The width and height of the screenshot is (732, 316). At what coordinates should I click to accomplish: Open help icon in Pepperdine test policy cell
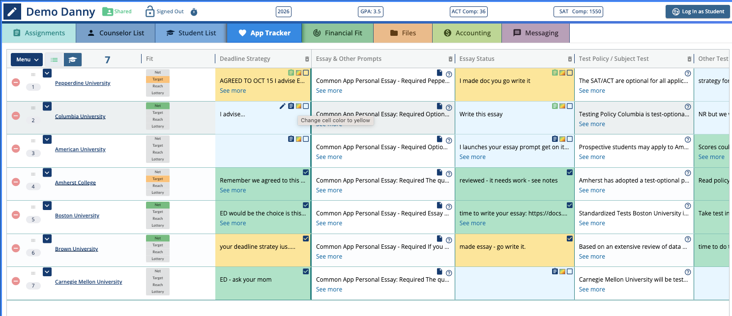coord(688,74)
